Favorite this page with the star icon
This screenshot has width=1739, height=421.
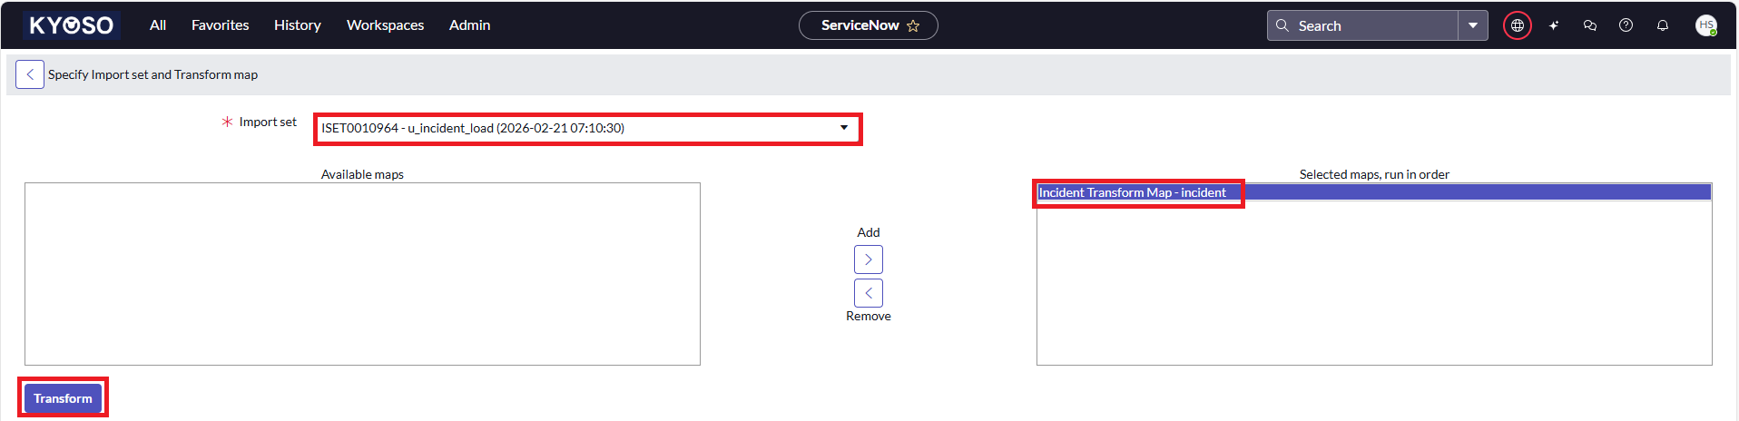(x=913, y=26)
